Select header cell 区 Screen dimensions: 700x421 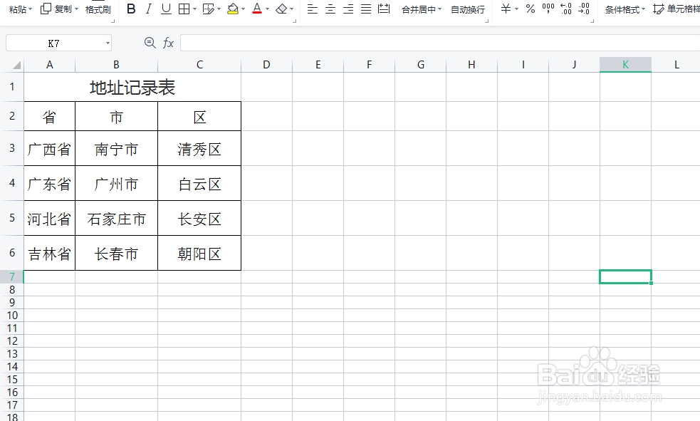(x=199, y=117)
